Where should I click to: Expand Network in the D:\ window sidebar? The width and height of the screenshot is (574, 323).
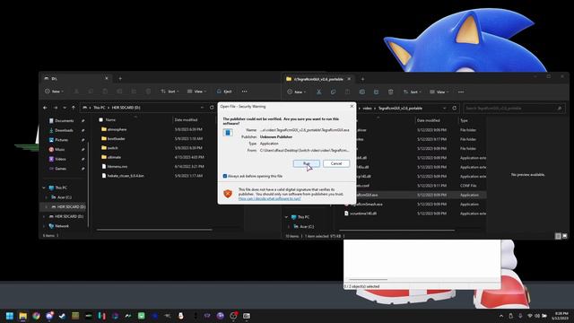[44, 226]
